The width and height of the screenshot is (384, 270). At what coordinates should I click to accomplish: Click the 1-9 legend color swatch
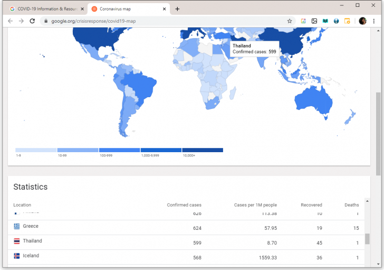click(x=36, y=150)
